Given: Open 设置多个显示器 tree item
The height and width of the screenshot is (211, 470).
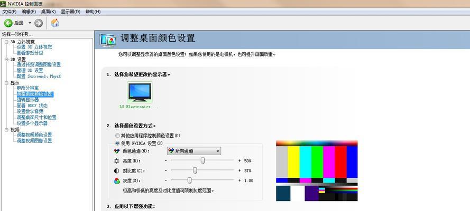Looking at the screenshot, I should [x=32, y=123].
